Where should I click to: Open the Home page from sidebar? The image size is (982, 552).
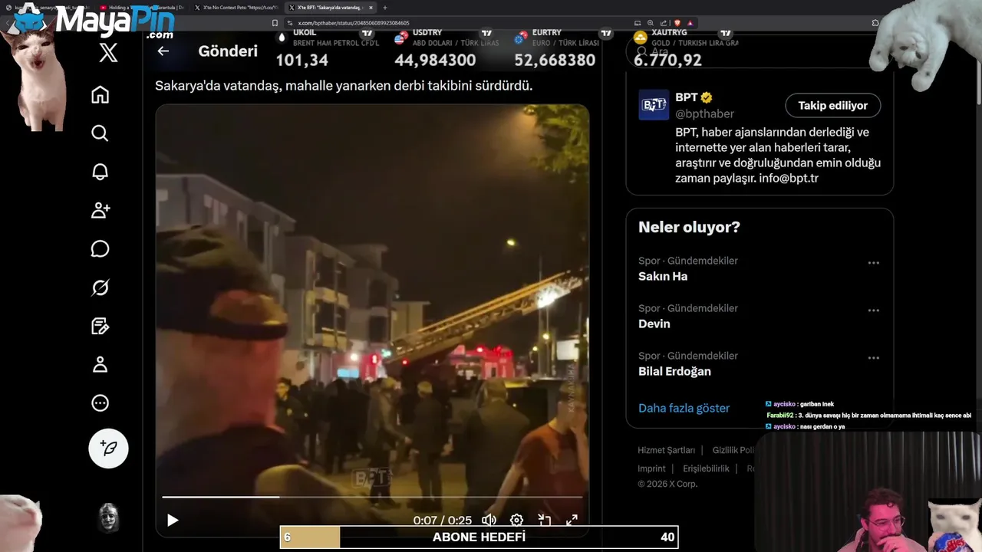point(100,95)
